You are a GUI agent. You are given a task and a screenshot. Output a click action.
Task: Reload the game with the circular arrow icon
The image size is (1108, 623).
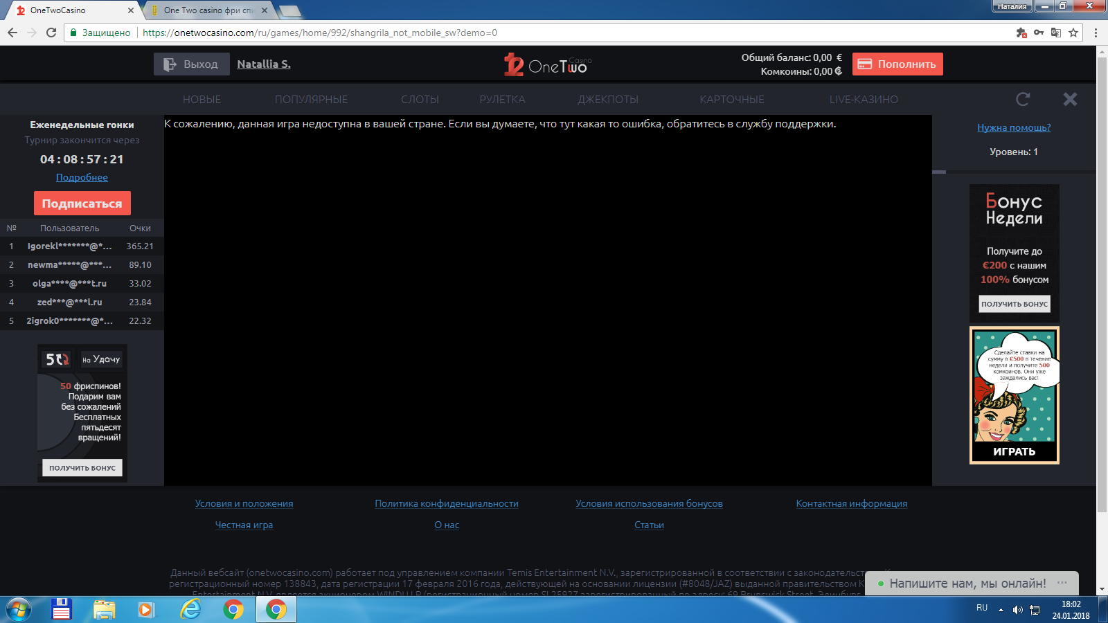(x=1023, y=99)
